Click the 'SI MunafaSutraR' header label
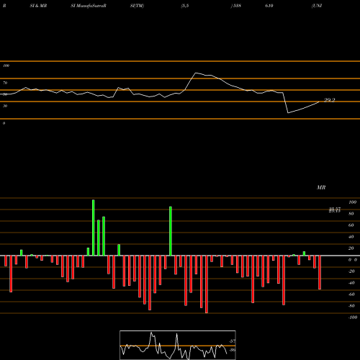360x360 pixels. pyautogui.click(x=89, y=6)
